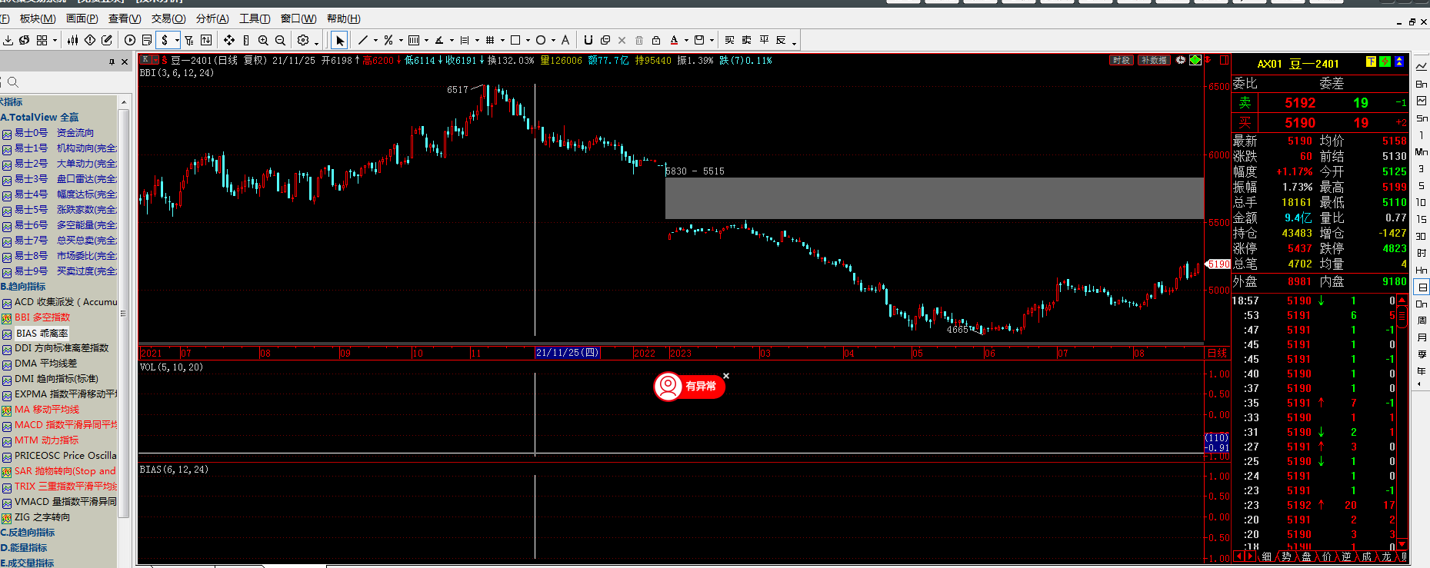Open the 画面(P) menu
This screenshot has width=1430, height=568.
point(82,18)
